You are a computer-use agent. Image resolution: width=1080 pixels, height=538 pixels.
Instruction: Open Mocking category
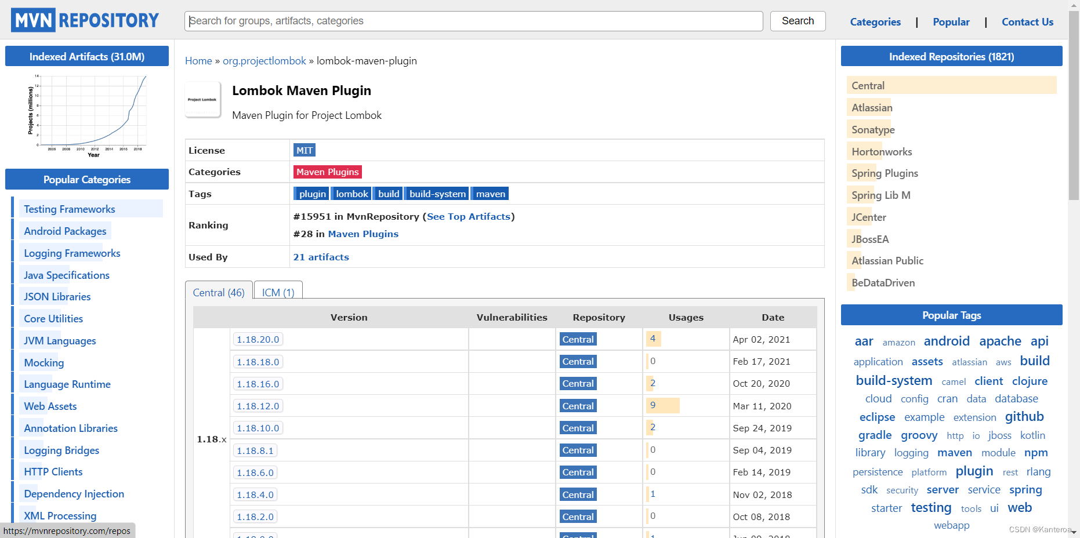coord(44,363)
